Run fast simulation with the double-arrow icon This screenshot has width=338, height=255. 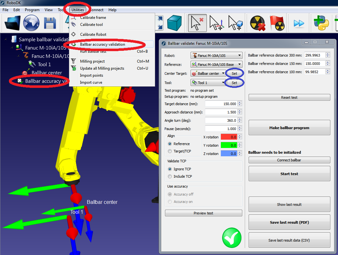pyautogui.click(x=299, y=23)
